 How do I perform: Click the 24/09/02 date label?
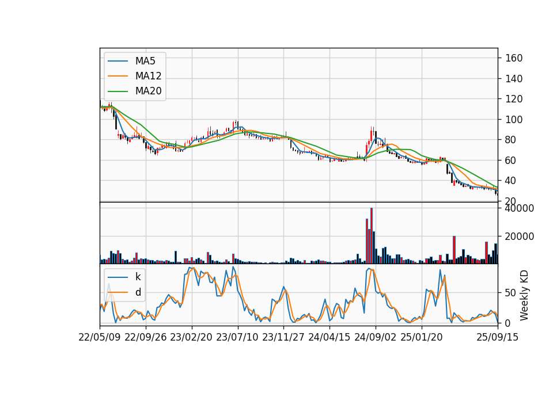click(375, 337)
